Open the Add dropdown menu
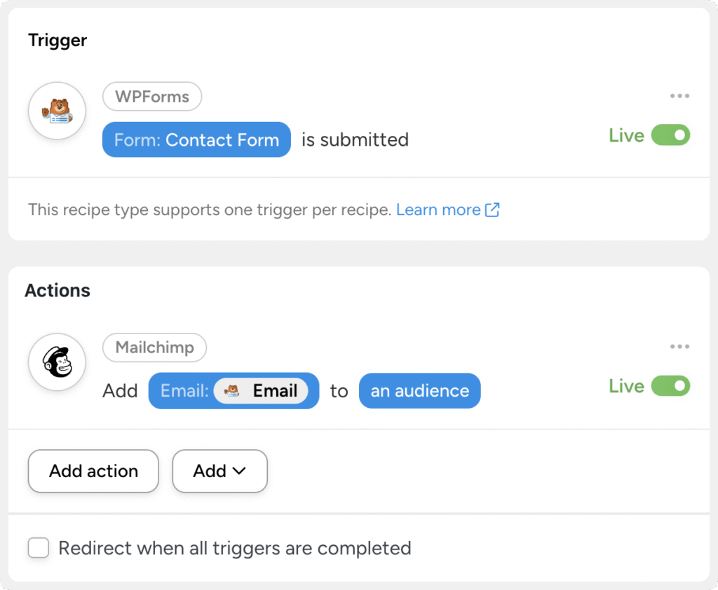The width and height of the screenshot is (718, 590). click(219, 471)
